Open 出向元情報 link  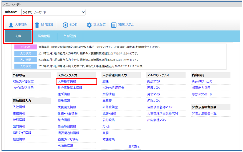coord(65,146)
